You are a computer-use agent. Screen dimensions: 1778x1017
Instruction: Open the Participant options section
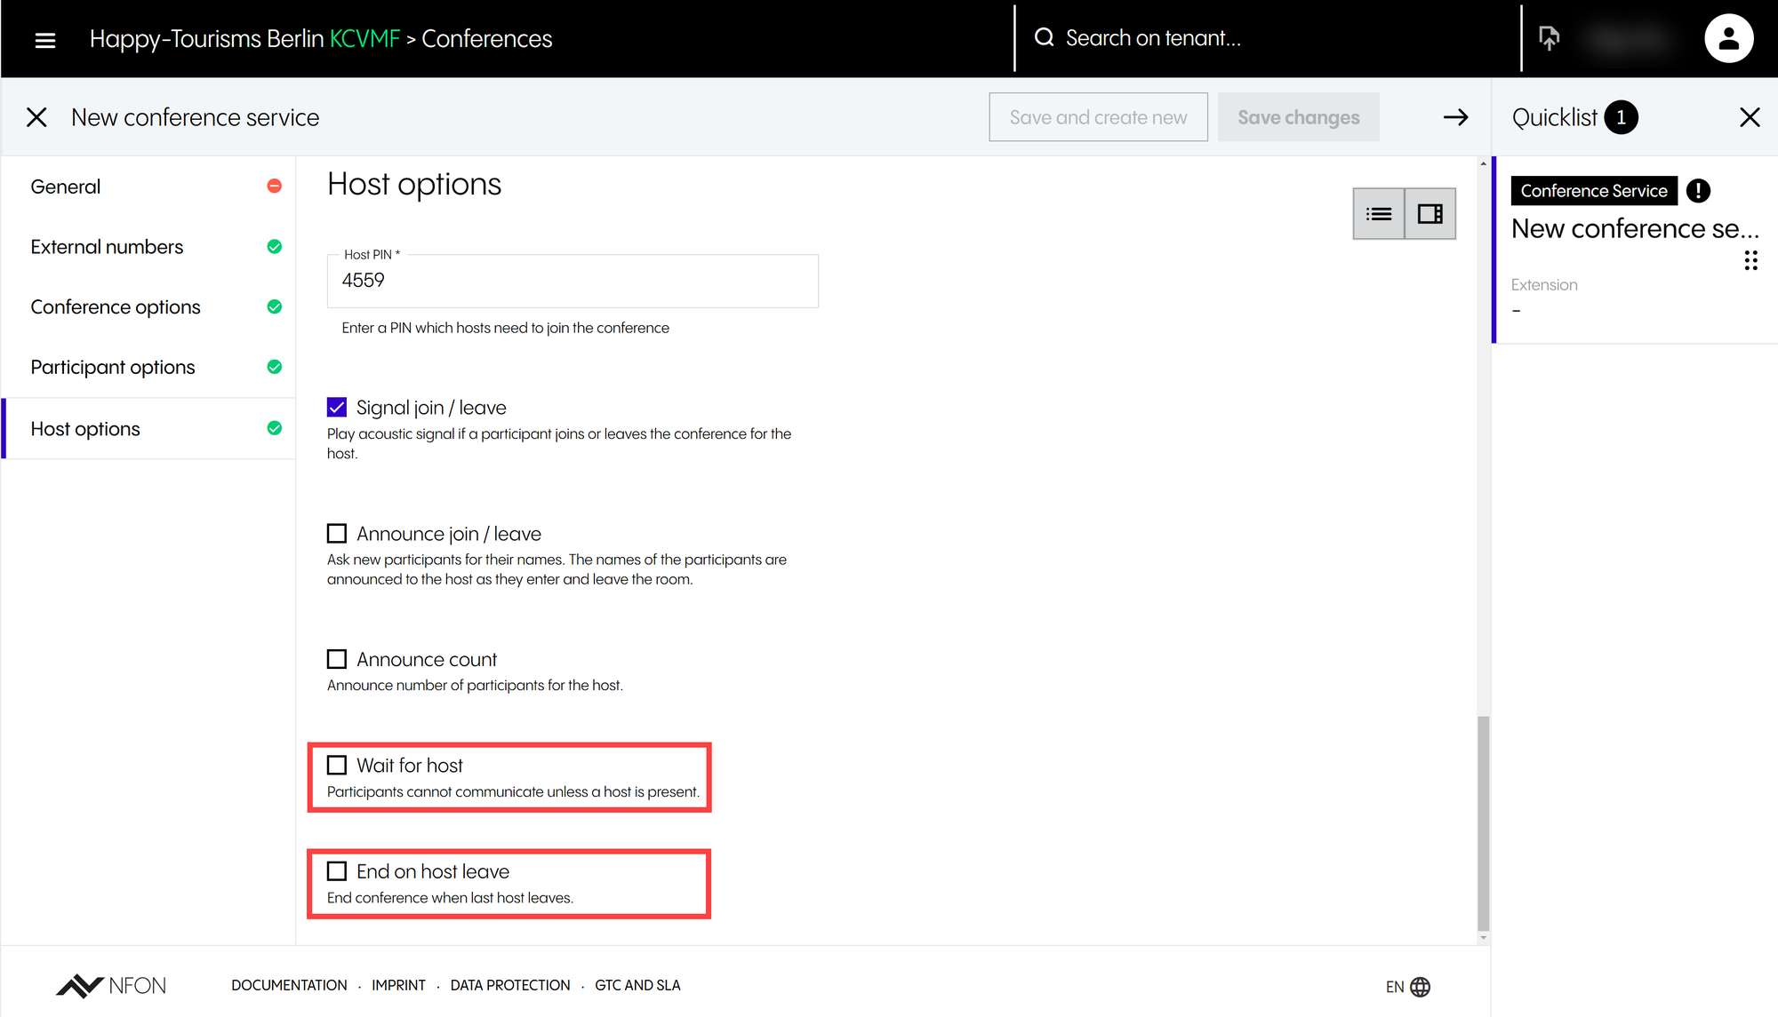[x=113, y=367]
